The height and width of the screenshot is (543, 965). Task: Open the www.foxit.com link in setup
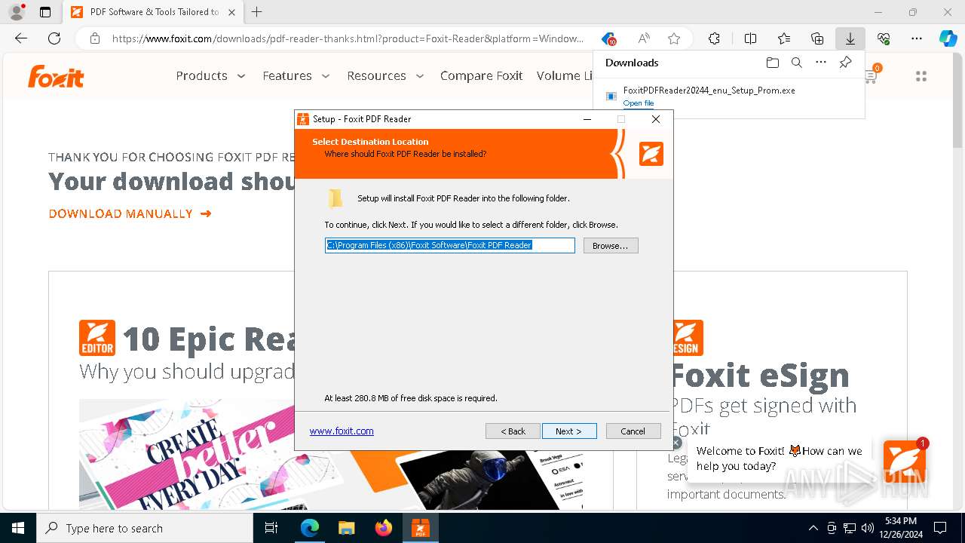coord(342,431)
